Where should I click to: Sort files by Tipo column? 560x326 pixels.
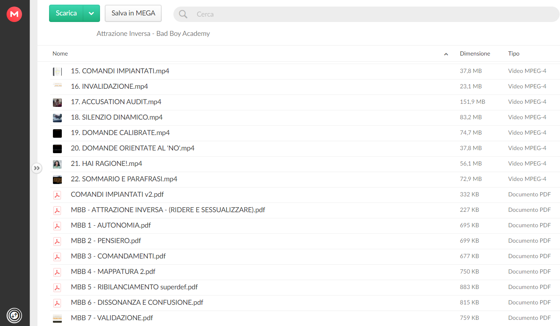pos(514,54)
